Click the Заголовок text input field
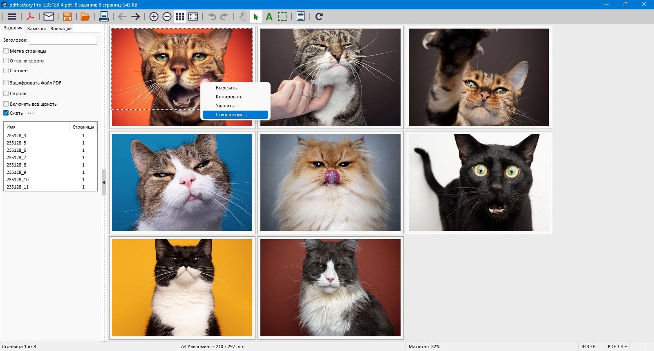Screen dimensions: 654x351 pyautogui.click(x=63, y=40)
